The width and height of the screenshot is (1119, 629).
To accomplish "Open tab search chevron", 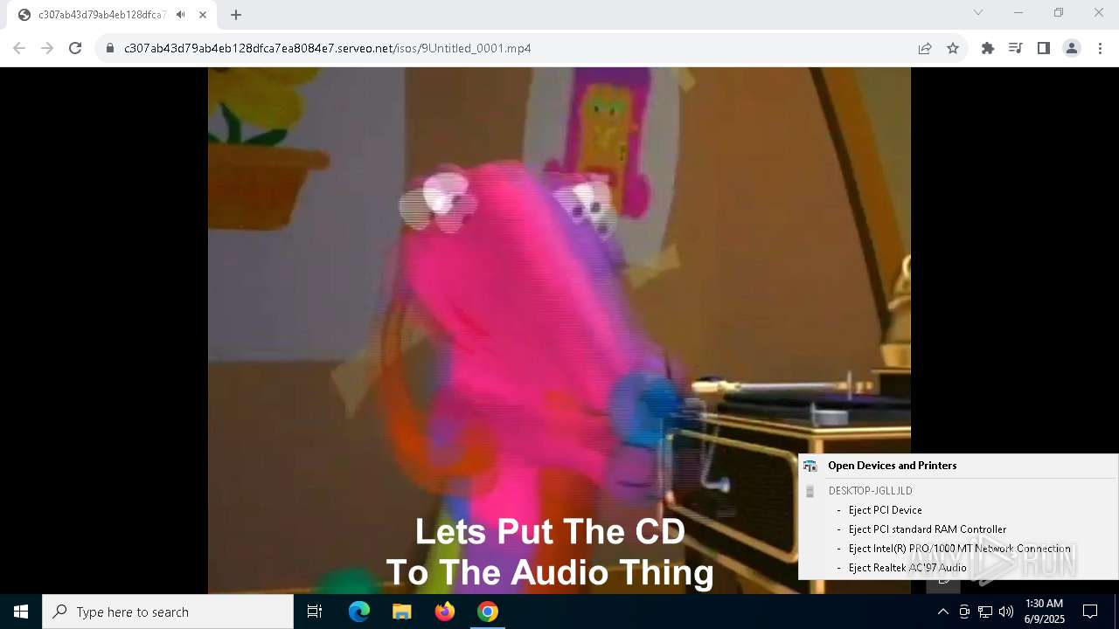I will pos(978,12).
